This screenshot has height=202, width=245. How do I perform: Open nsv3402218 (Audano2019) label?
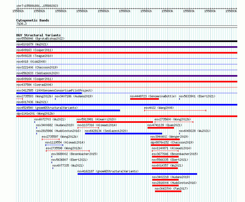pos(171,177)
